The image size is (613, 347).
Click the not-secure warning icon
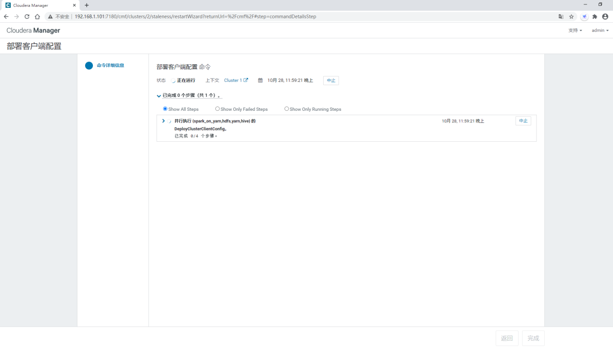tap(50, 16)
